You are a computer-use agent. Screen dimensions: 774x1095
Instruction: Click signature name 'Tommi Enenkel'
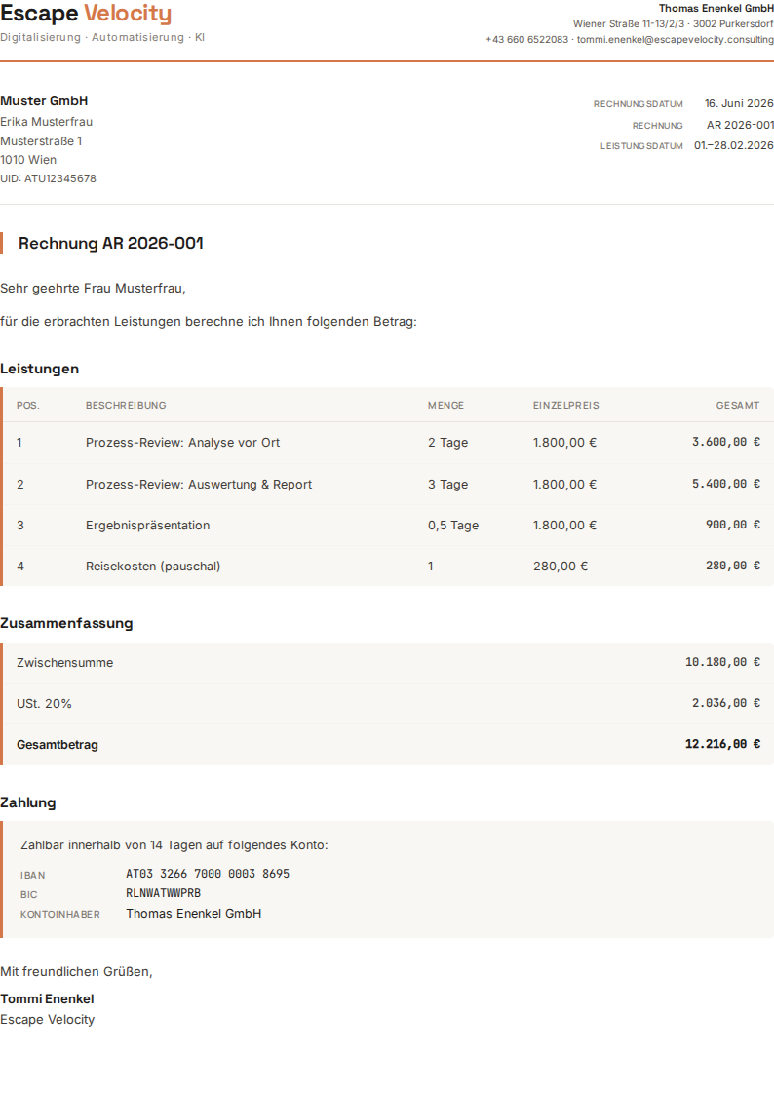click(x=47, y=999)
